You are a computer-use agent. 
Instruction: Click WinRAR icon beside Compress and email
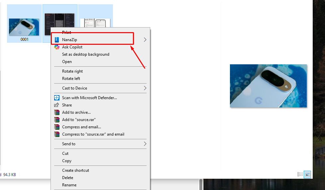click(x=56, y=127)
